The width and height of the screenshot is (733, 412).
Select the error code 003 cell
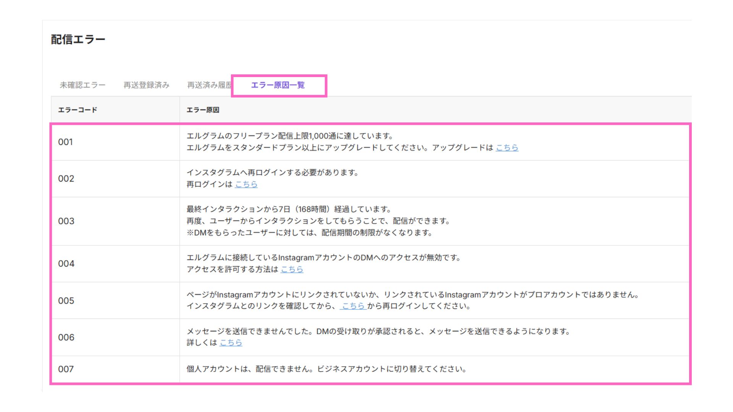(x=66, y=221)
